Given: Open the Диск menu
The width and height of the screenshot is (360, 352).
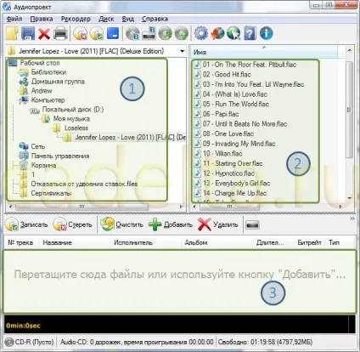Looking at the screenshot, I should [106, 19].
